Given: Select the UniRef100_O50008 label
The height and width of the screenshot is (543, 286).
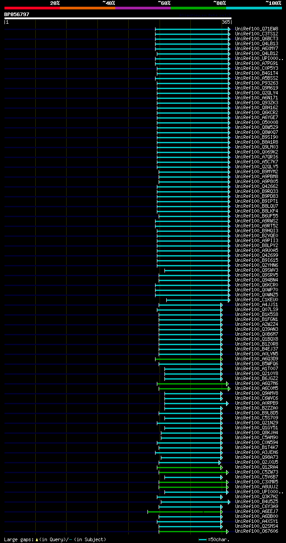Looking at the screenshot, I should (257, 122).
